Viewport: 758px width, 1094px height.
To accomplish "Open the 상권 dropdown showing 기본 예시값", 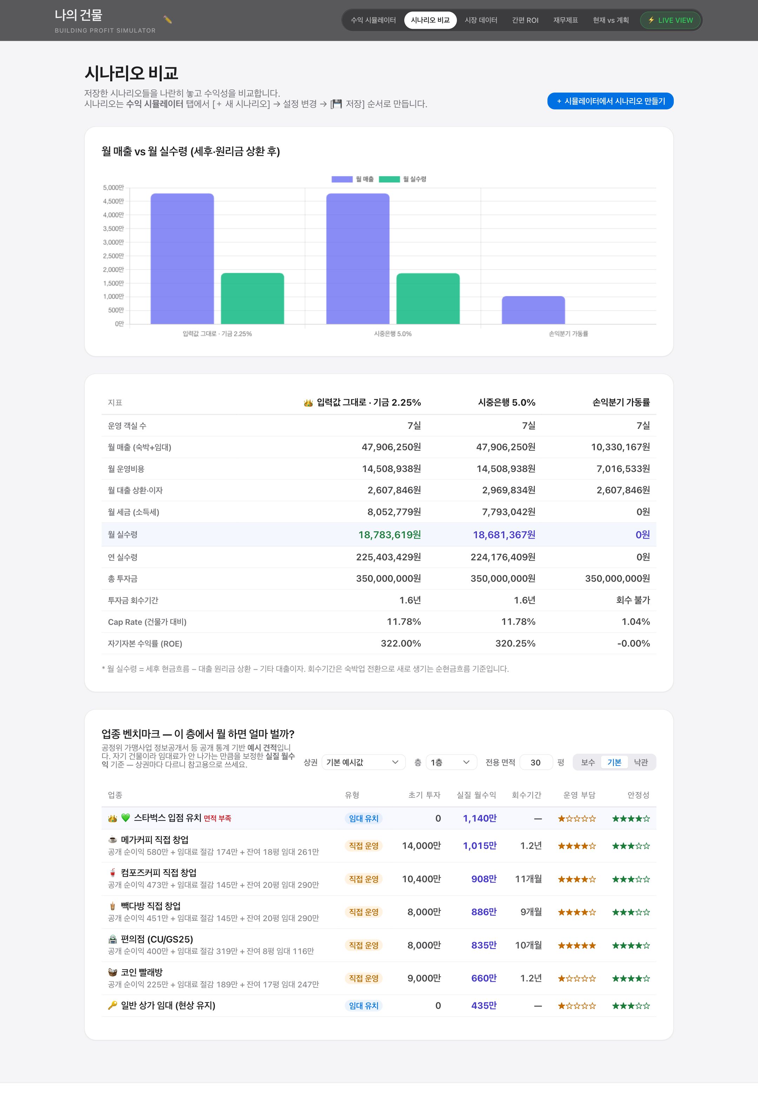I will coord(363,762).
